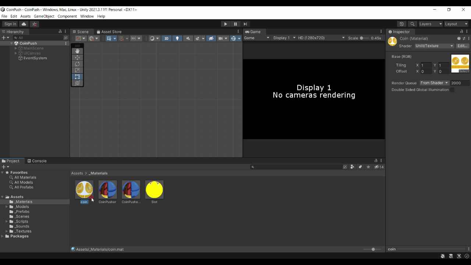Open the Window menu
Screen dimensions: 471x265
click(x=87, y=16)
